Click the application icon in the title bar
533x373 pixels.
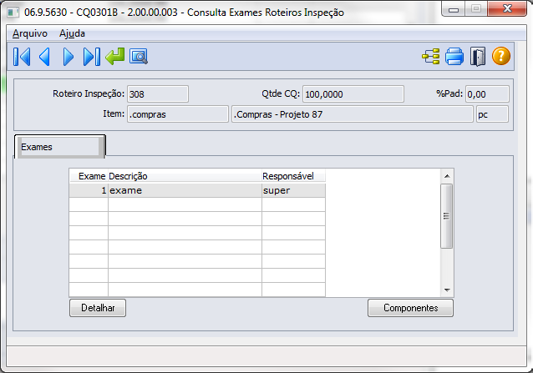[x=13, y=13]
